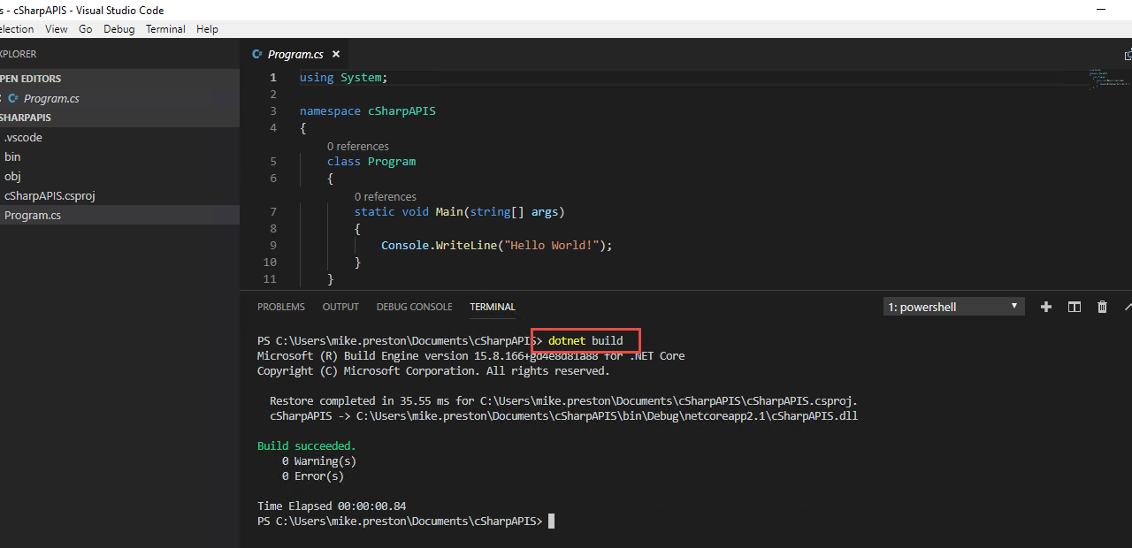Click the Visual Studio Code window title text

82,11
